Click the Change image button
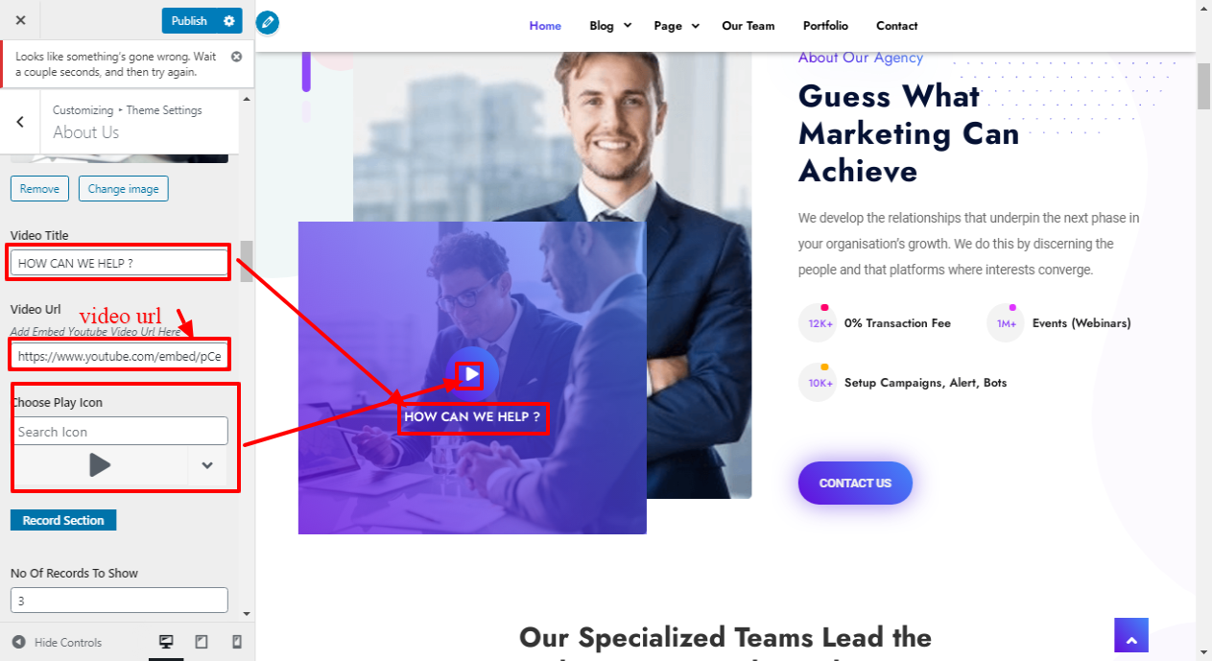The height and width of the screenshot is (661, 1212). click(x=124, y=189)
